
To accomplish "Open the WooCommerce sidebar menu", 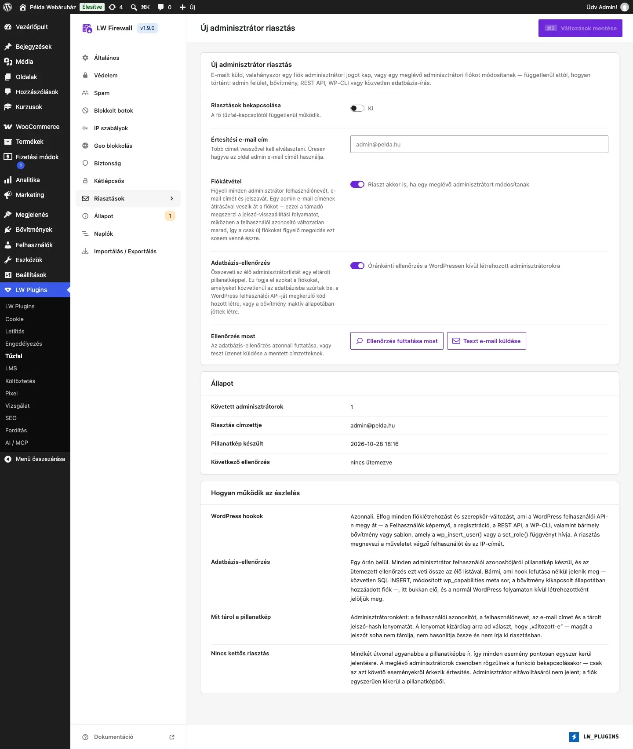I will [35, 127].
